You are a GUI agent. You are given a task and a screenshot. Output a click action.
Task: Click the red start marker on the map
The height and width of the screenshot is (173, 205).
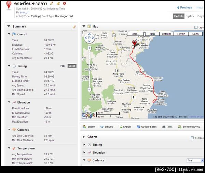134,43
